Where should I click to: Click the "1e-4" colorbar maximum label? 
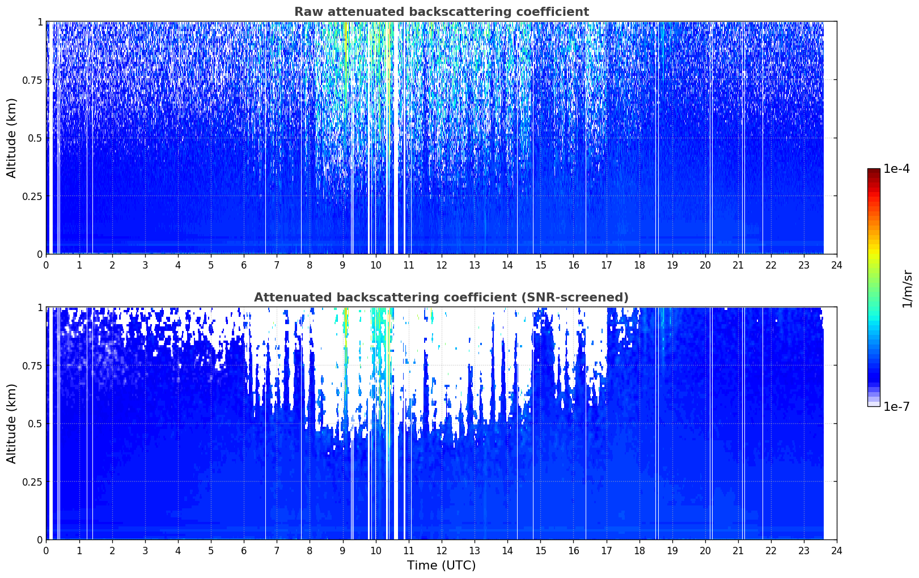(896, 169)
